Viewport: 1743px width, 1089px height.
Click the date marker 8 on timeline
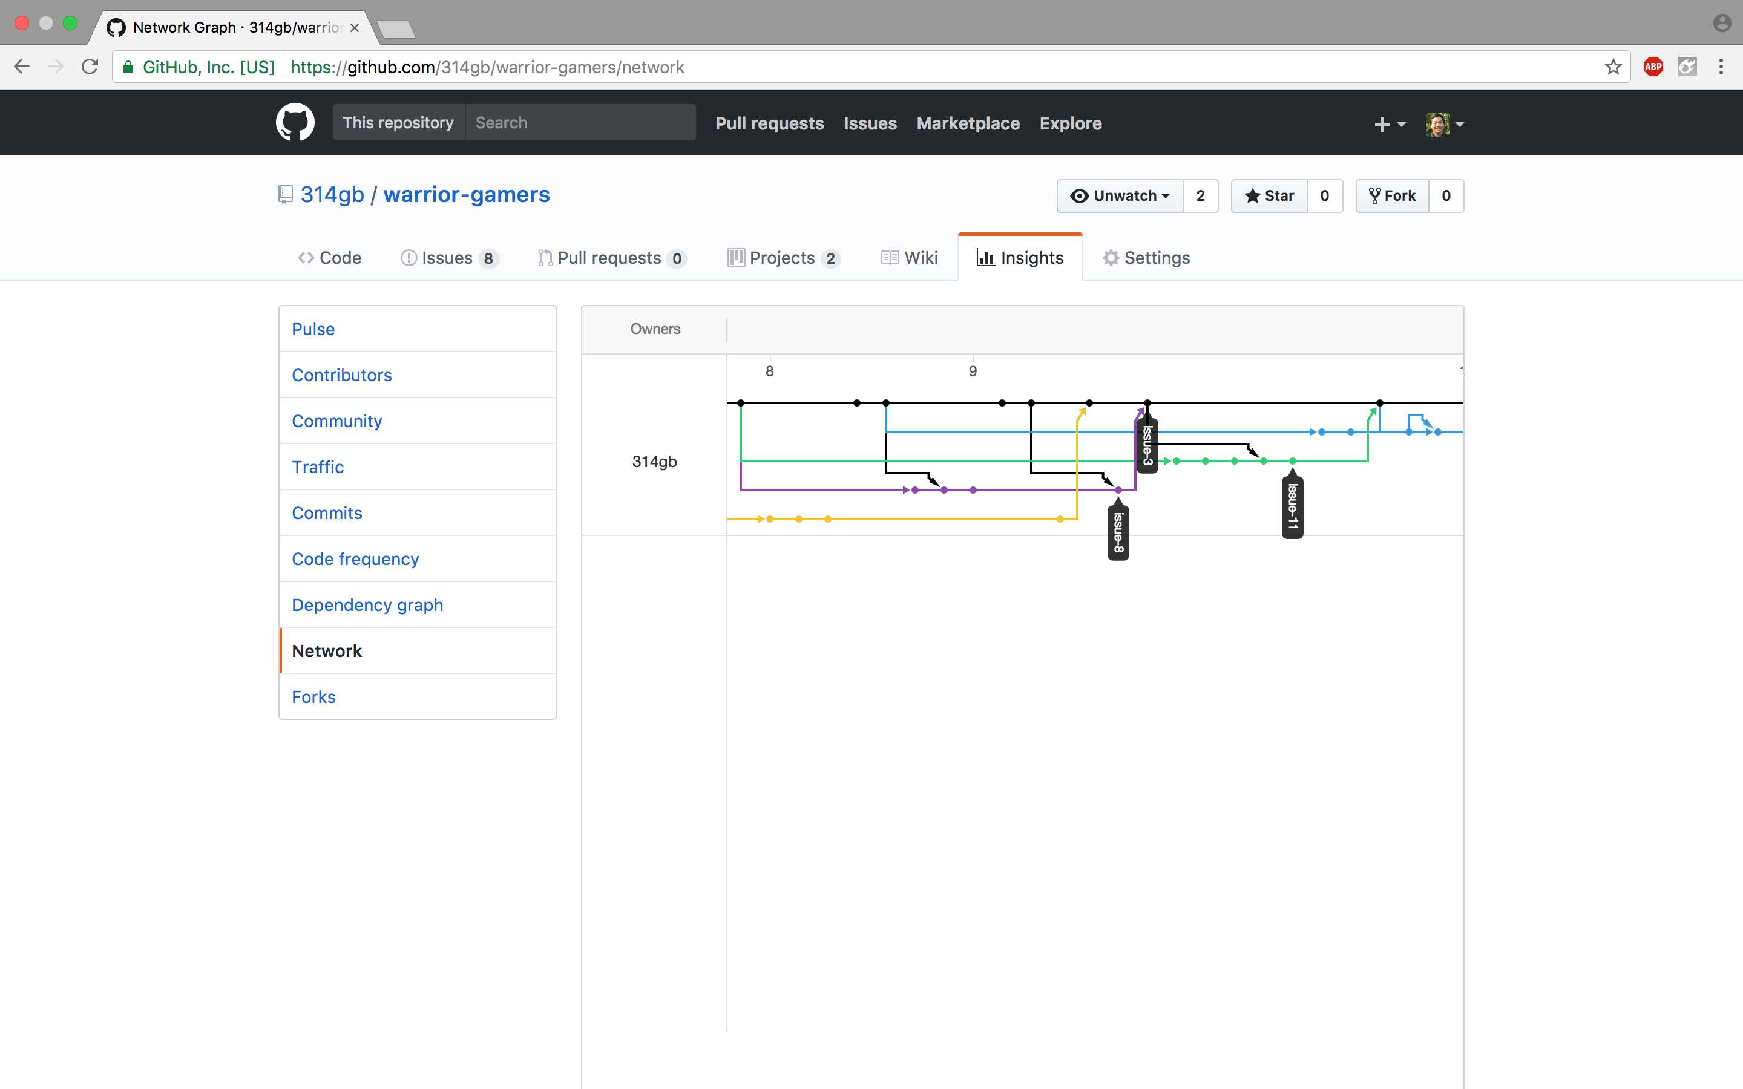[x=769, y=371]
